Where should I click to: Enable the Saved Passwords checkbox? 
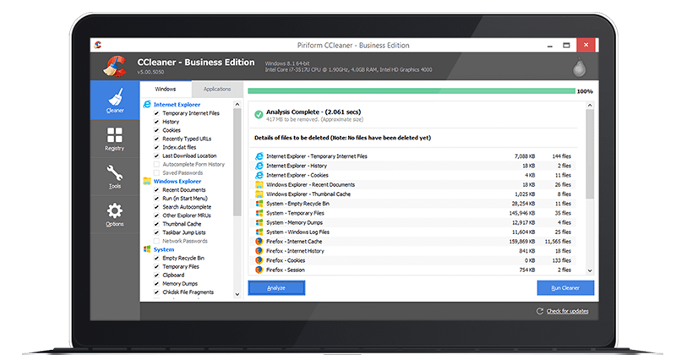156,172
